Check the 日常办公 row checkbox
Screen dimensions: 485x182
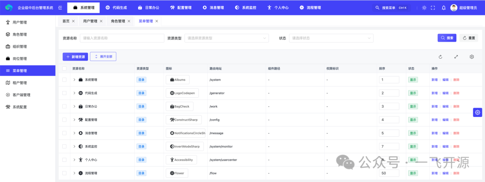[64, 106]
